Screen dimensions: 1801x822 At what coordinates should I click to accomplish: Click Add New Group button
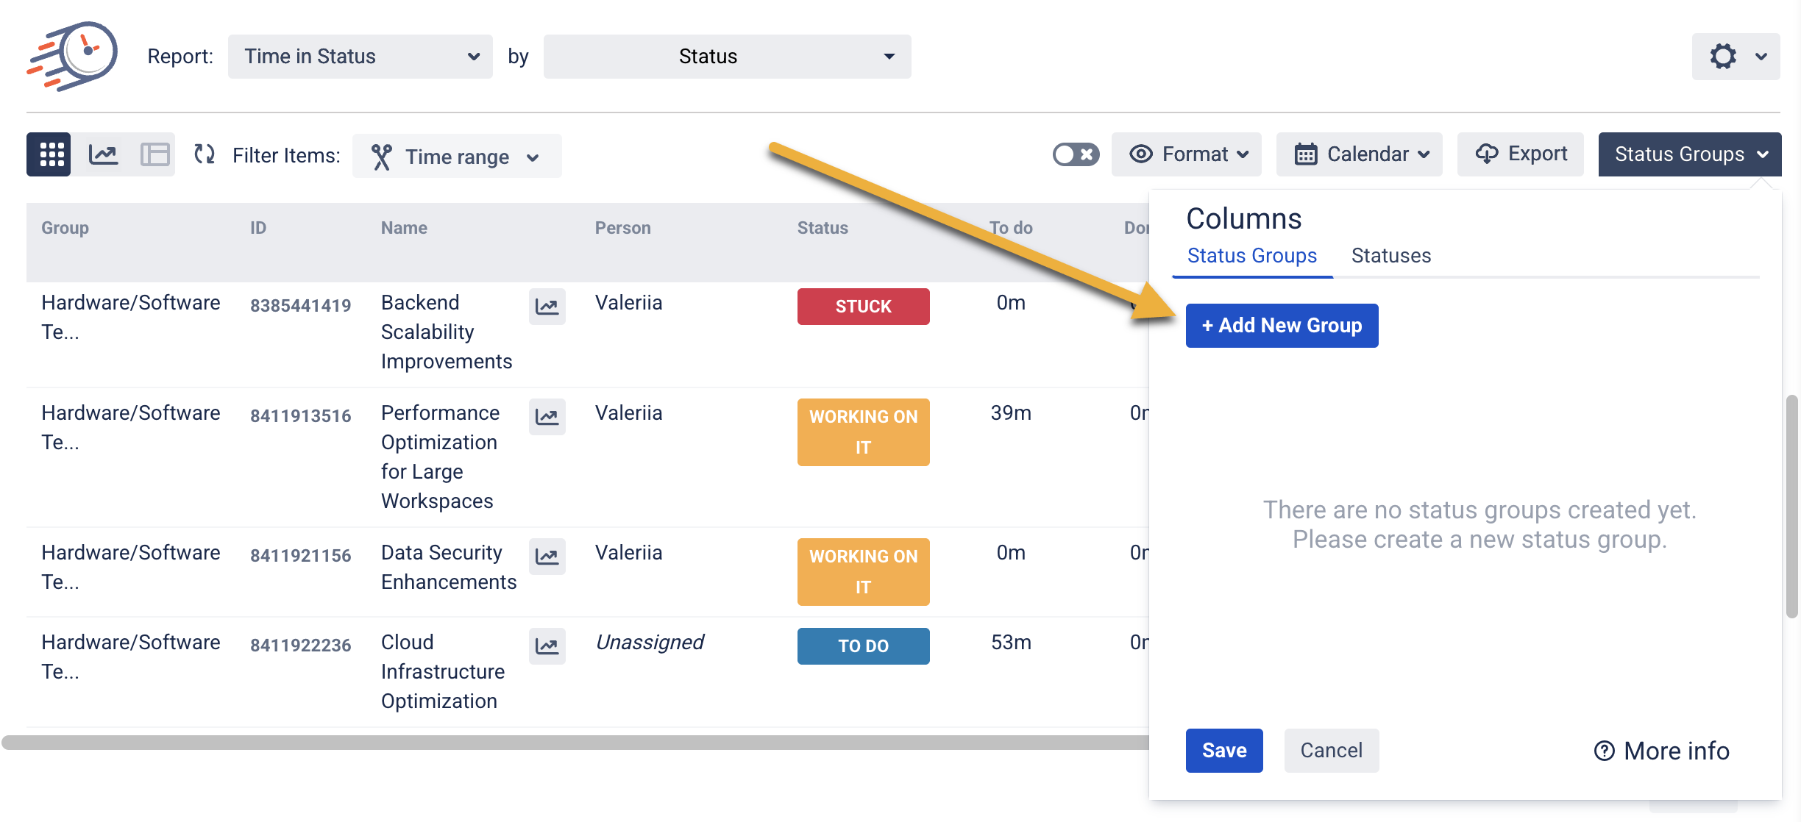click(x=1282, y=326)
